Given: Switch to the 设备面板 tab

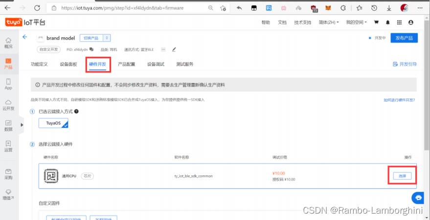Looking at the screenshot, I should click(x=68, y=64).
